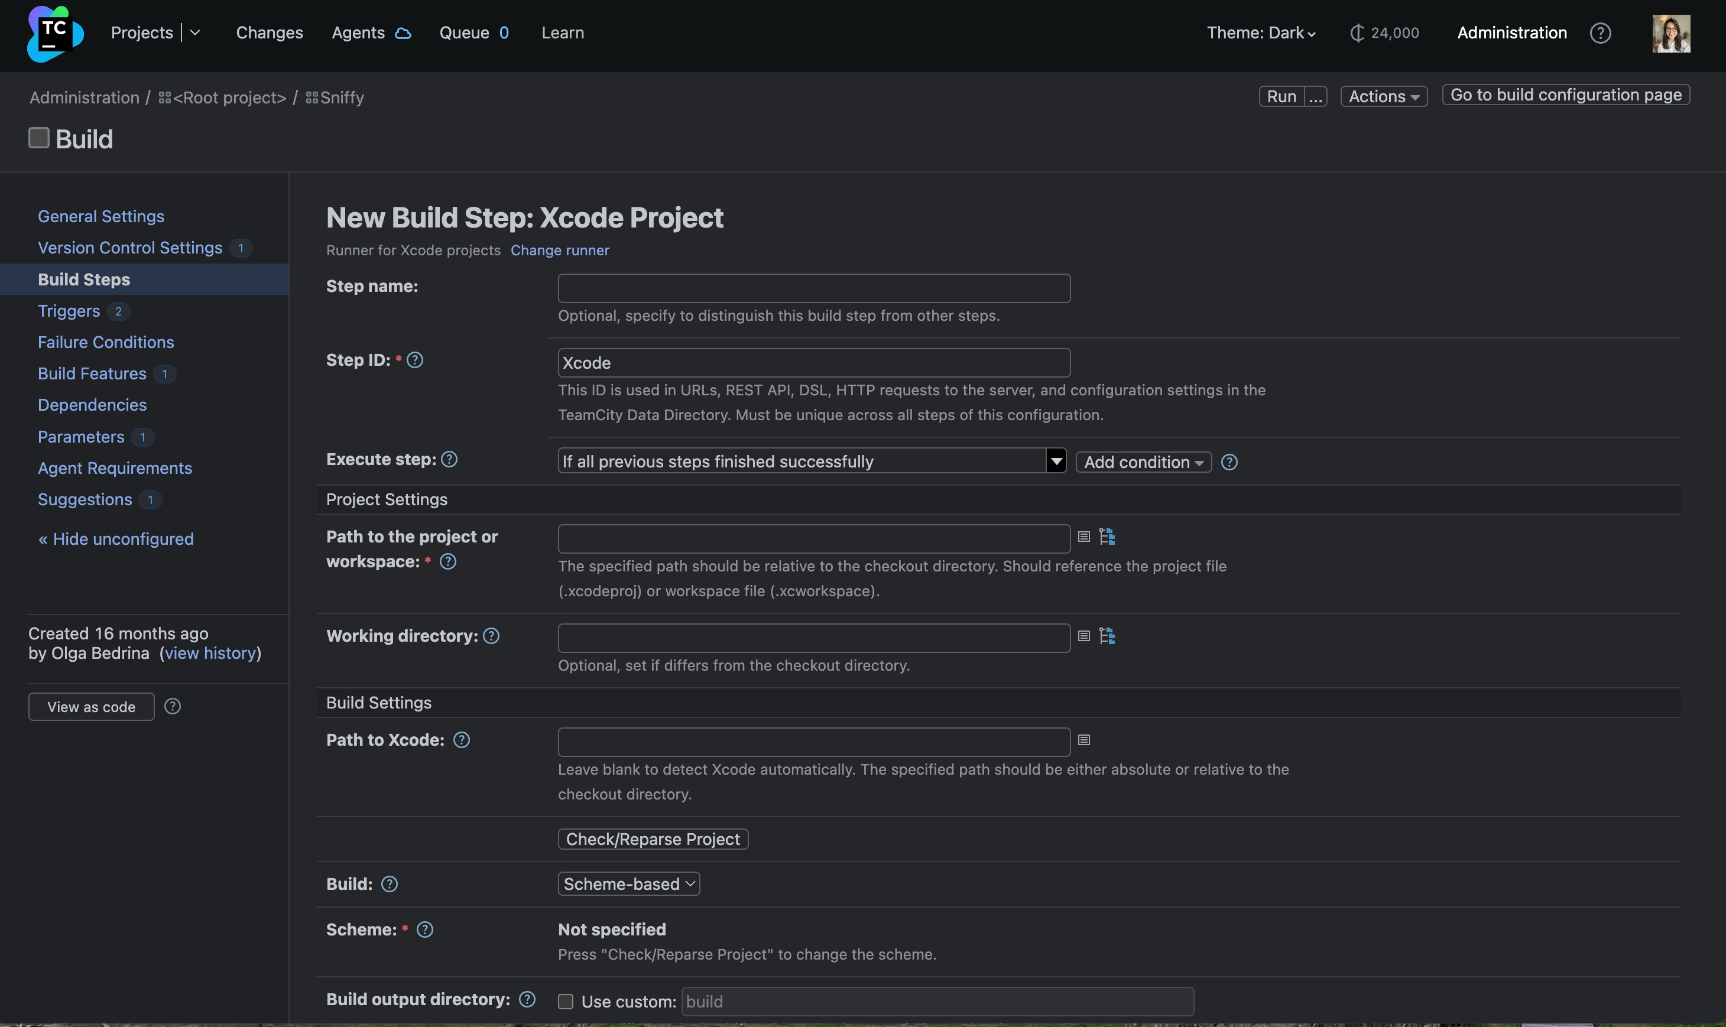Click the help question mark in top bar

tap(1601, 32)
